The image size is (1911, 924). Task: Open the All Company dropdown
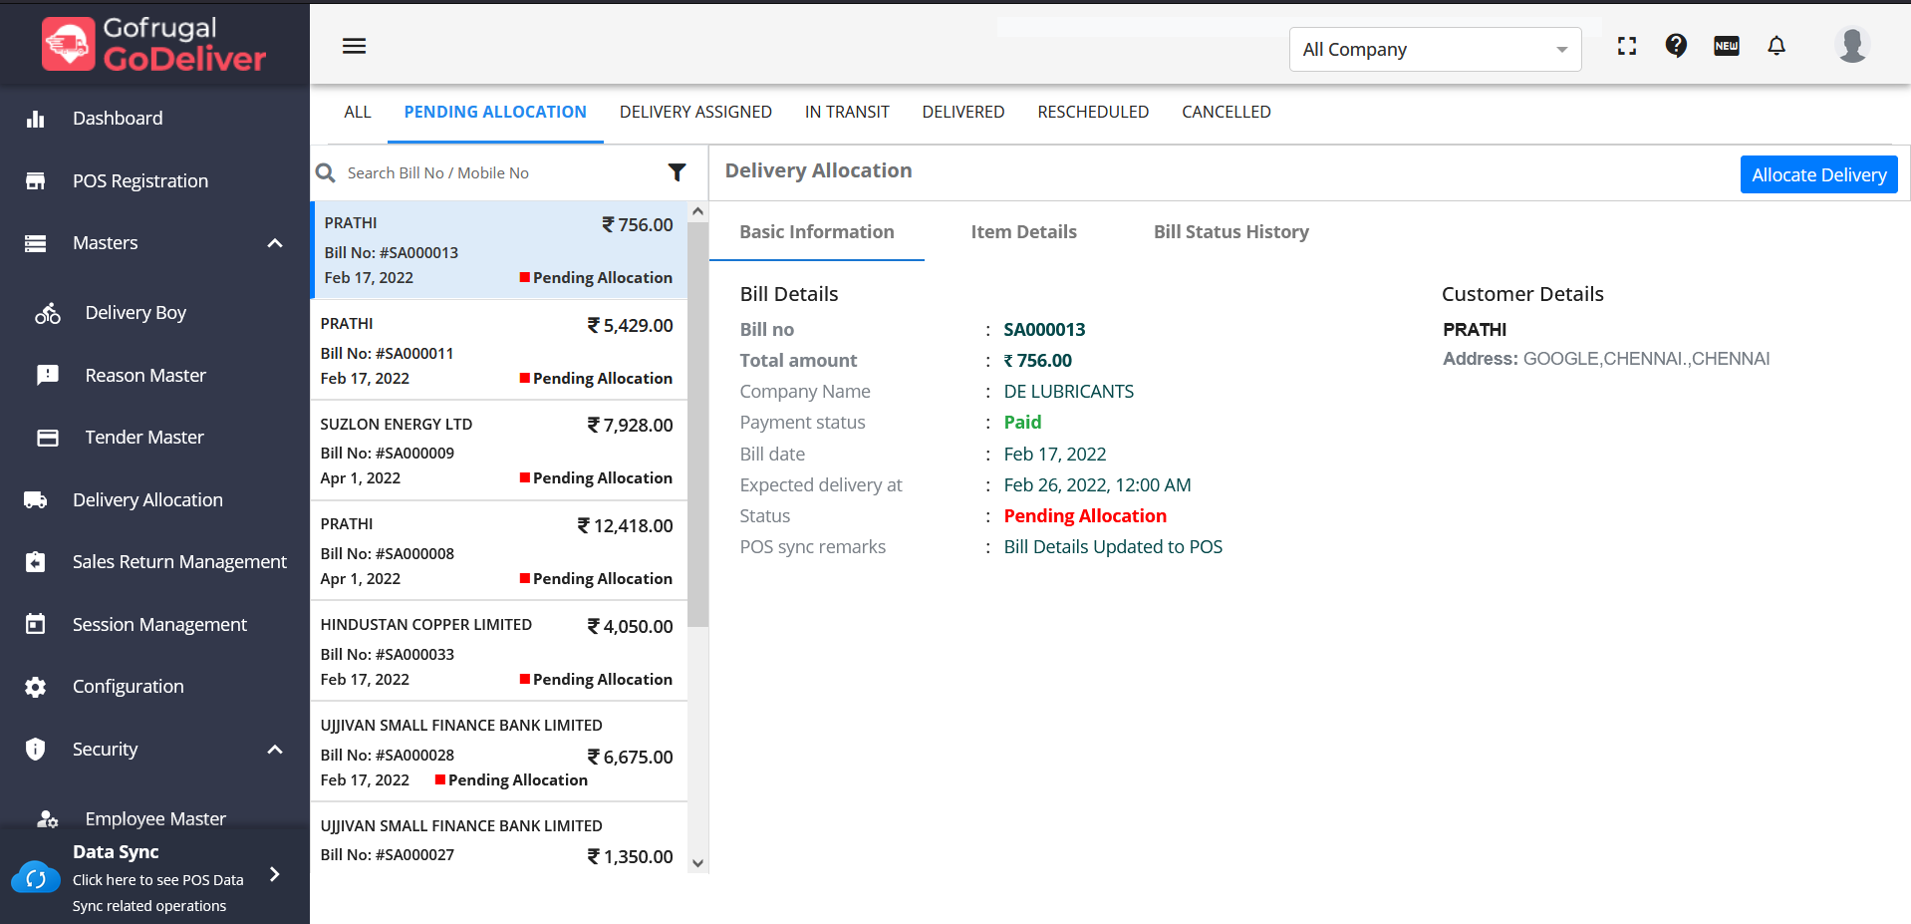pyautogui.click(x=1434, y=50)
